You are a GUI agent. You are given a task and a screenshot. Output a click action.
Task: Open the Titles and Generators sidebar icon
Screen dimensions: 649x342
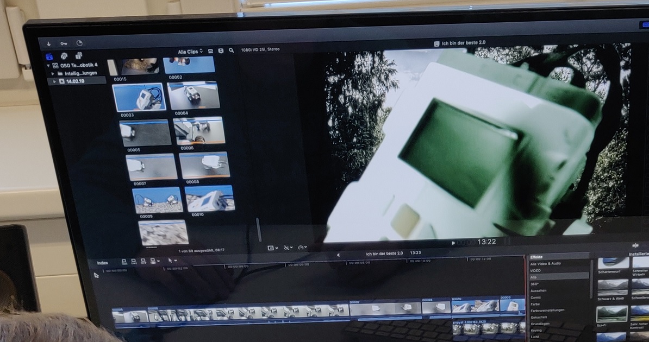click(79, 56)
